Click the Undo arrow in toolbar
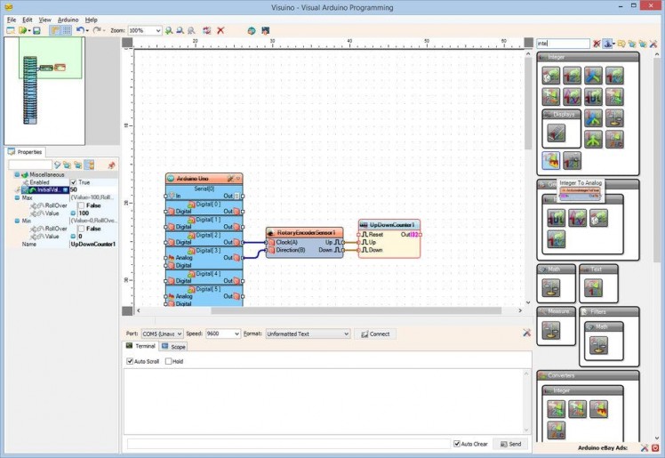This screenshot has width=665, height=458. click(79, 30)
